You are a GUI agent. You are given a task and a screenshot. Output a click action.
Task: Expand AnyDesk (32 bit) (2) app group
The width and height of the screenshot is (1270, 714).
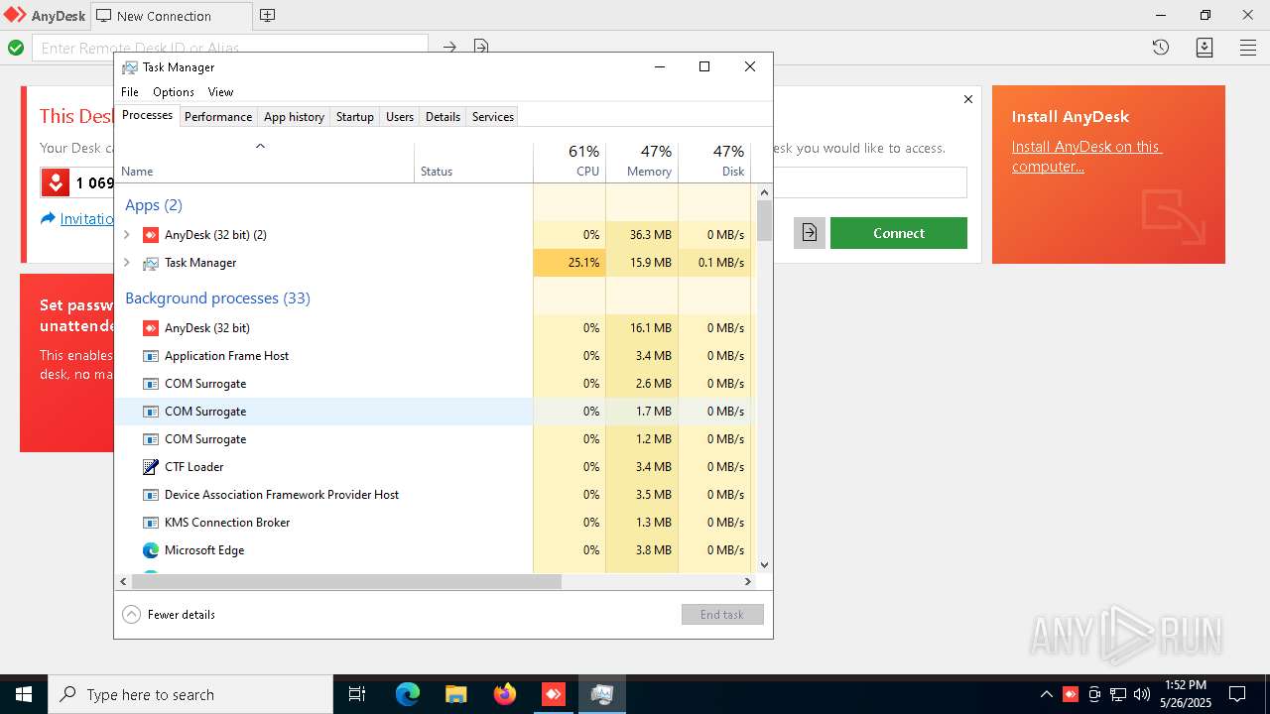click(x=126, y=235)
